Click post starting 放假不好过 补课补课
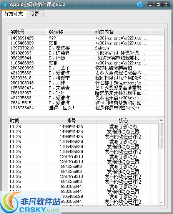Image resolution: width=173 pixels, height=214 pixels. pos(120,53)
